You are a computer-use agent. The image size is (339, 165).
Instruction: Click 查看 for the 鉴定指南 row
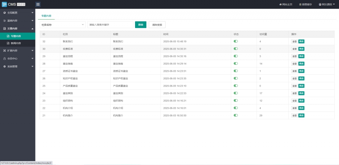click(x=294, y=64)
